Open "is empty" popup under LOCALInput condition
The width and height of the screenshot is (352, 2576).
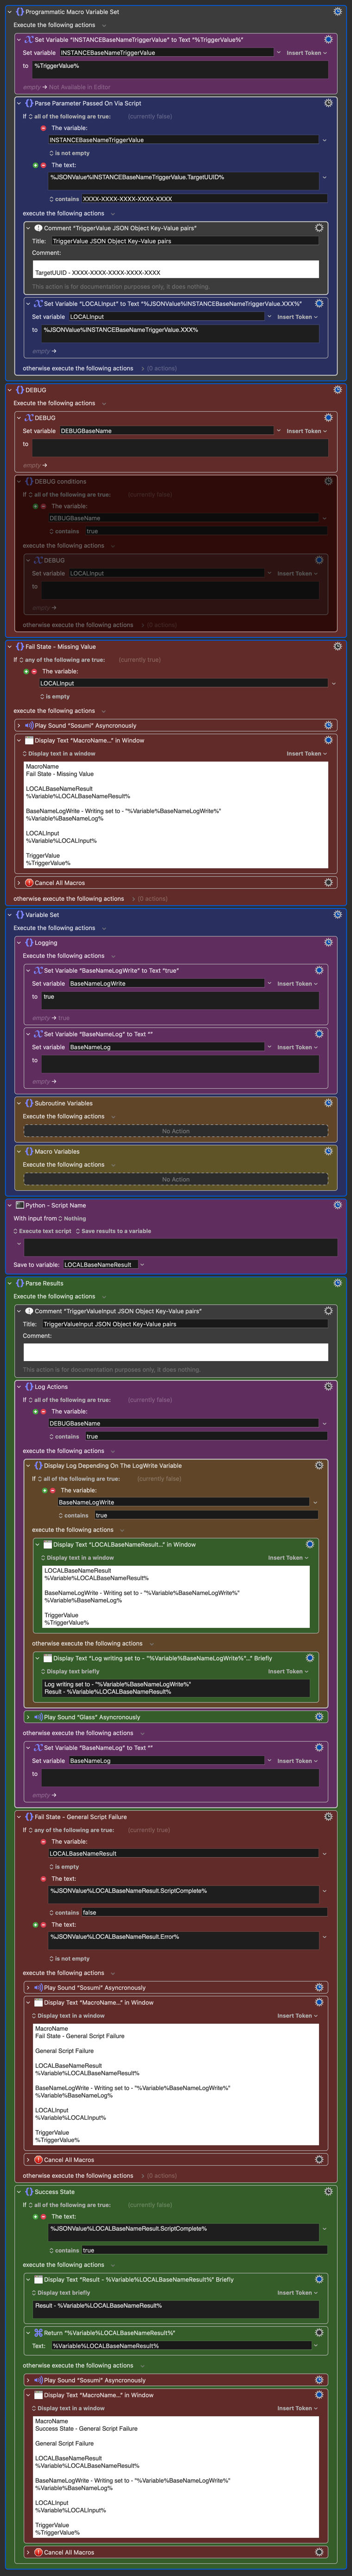(55, 696)
